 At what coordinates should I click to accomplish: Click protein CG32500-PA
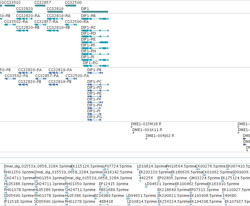coord(71,79)
